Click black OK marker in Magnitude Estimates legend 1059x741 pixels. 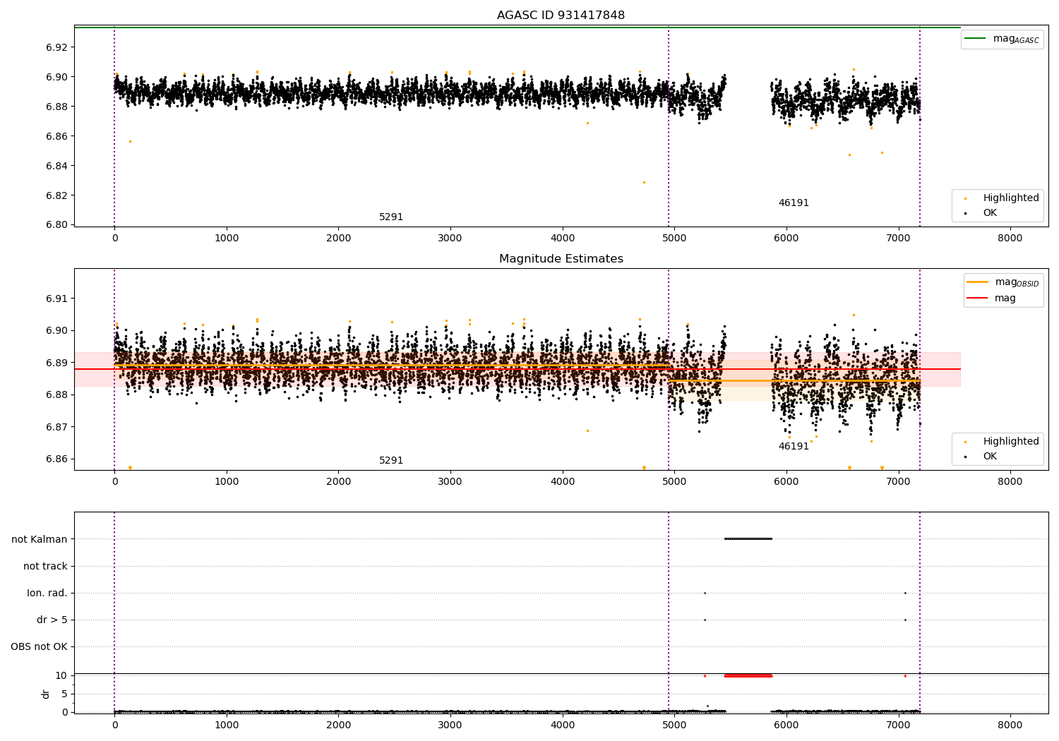click(965, 457)
